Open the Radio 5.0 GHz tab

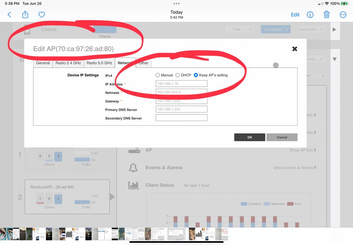pyautogui.click(x=99, y=63)
